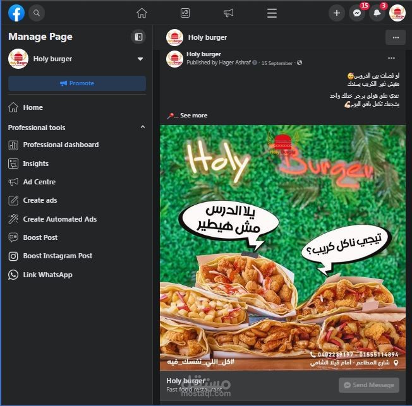Open Ad Centre in the sidebar
This screenshot has height=406, width=412.
(77, 182)
